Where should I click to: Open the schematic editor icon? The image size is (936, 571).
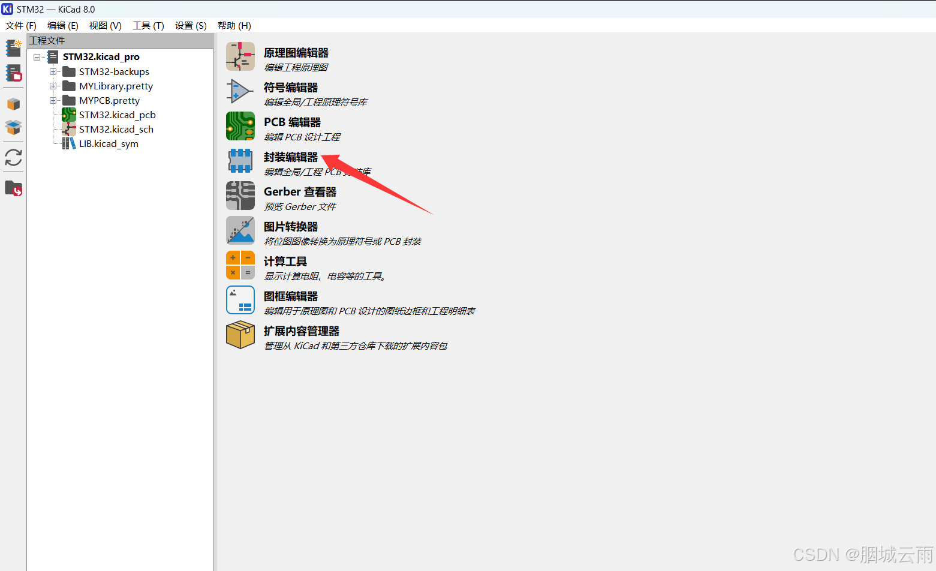240,56
